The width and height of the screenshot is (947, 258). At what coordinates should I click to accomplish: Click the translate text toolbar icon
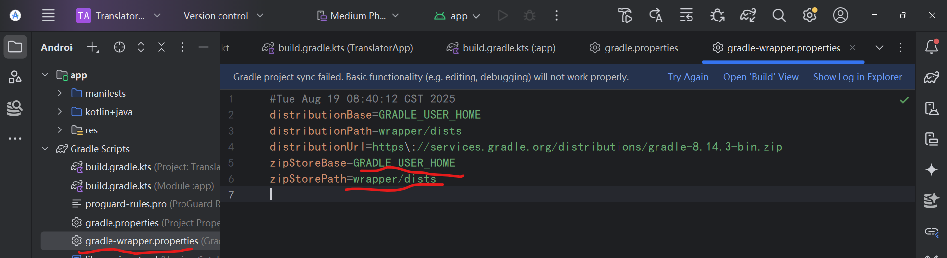tap(656, 16)
